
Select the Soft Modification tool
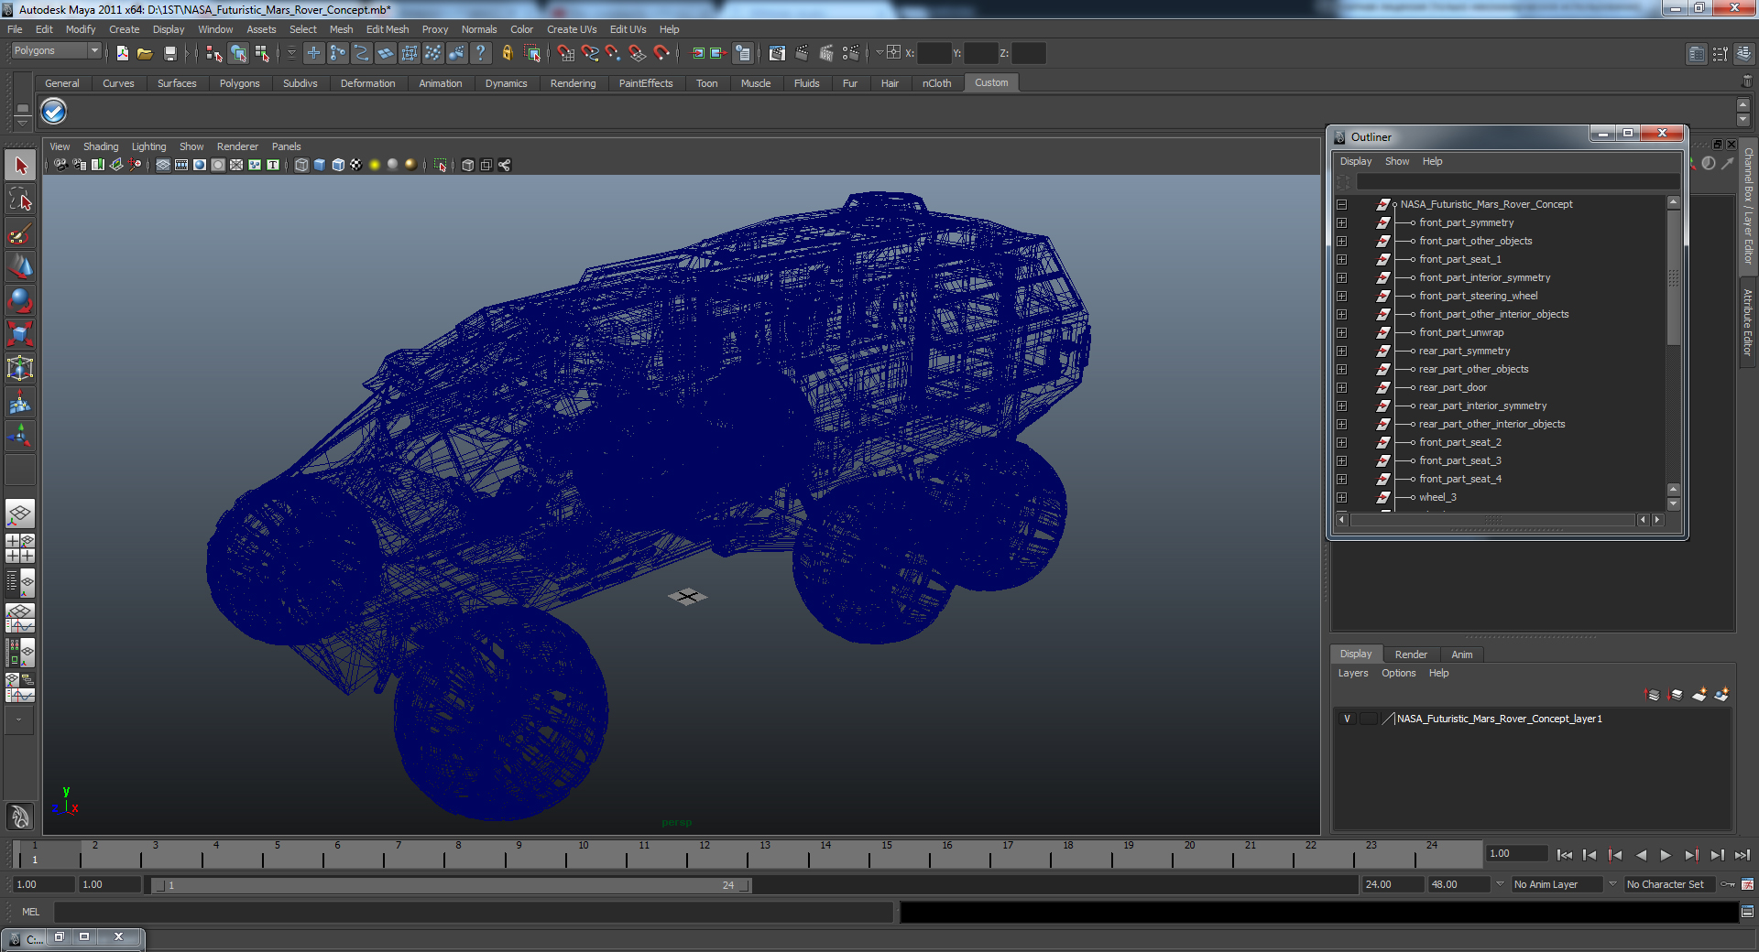(x=20, y=402)
